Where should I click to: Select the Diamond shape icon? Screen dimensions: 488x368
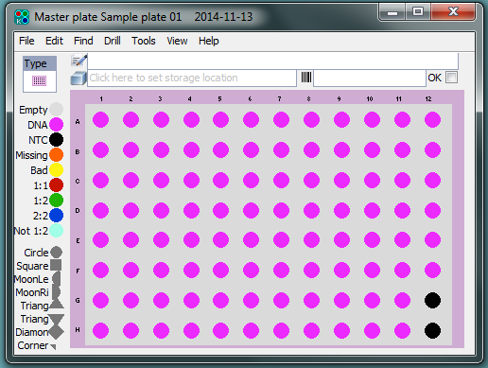pyautogui.click(x=56, y=332)
